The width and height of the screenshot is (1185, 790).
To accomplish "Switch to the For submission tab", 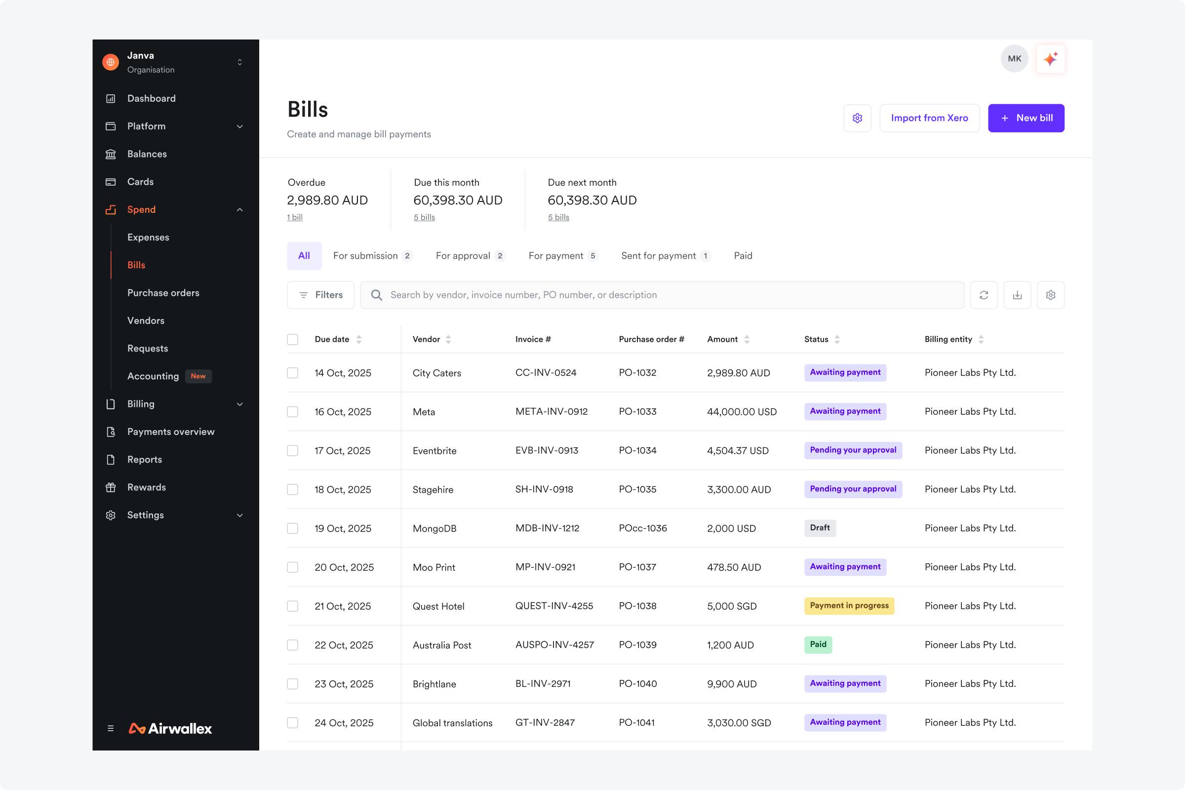I will coord(373,255).
